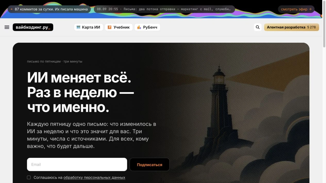The width and height of the screenshot is (326, 183).
Task: Open the 87 коммитов за сутки banner
Action: [x=49, y=9]
